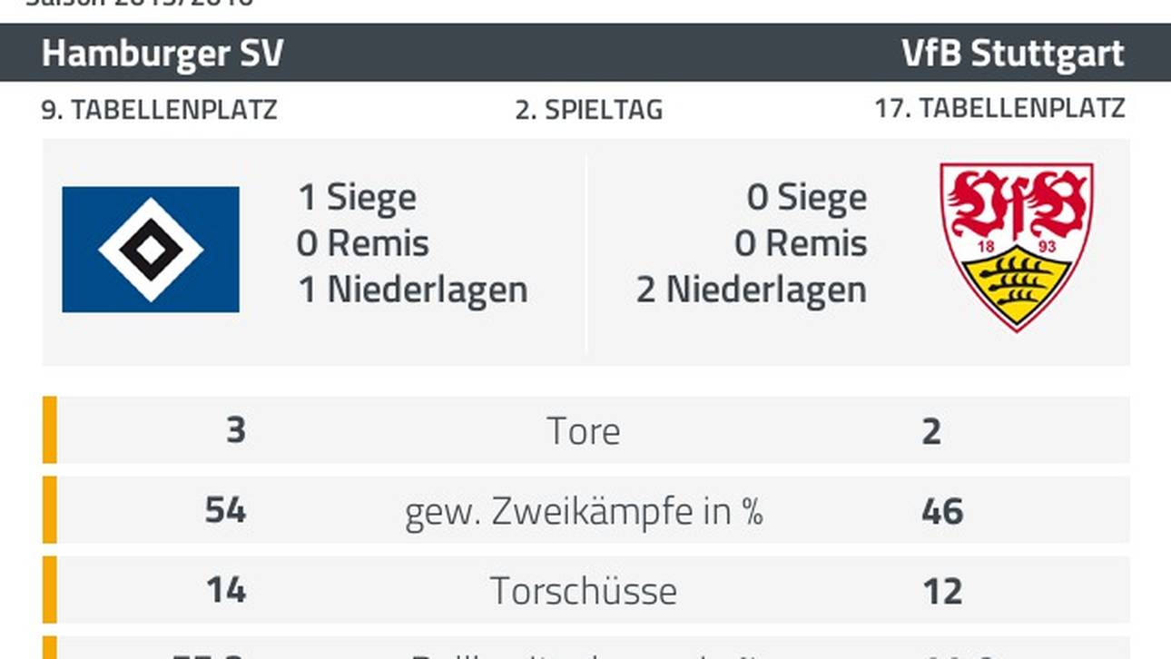
Task: Click Stuttgart's Torschüsse value 12
Action: [941, 591]
